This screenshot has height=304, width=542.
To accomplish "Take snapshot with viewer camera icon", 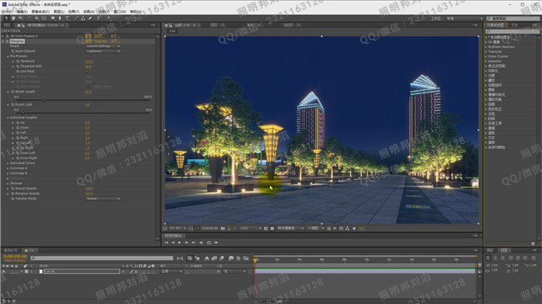I will click(x=223, y=228).
